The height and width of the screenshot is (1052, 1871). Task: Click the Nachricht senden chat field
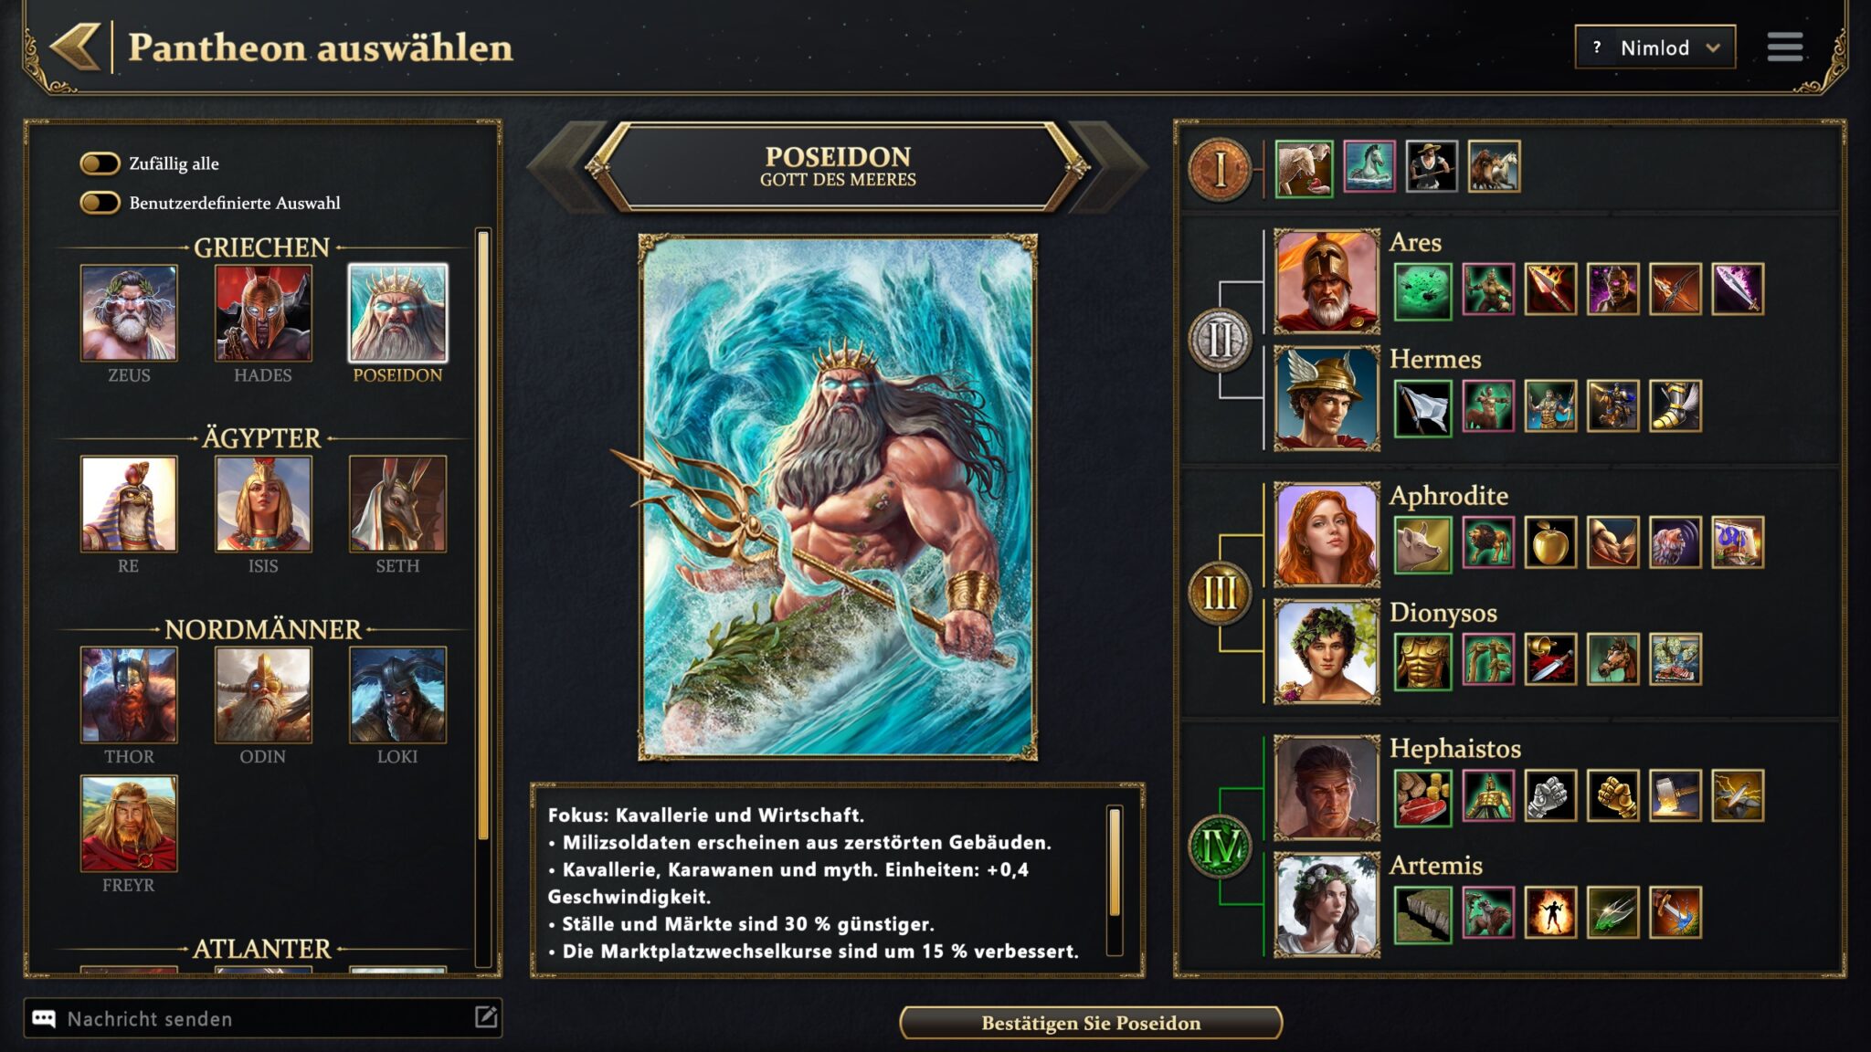coord(263,1018)
